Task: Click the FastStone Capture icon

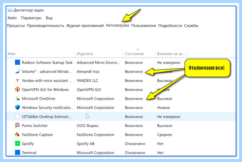Action: [x=17, y=135]
